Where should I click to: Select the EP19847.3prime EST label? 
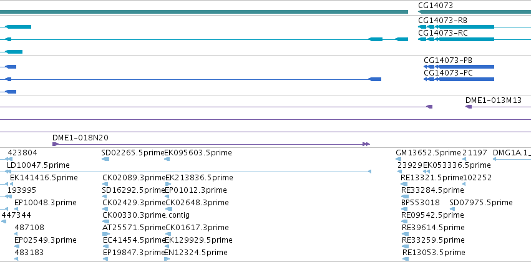(x=134, y=253)
